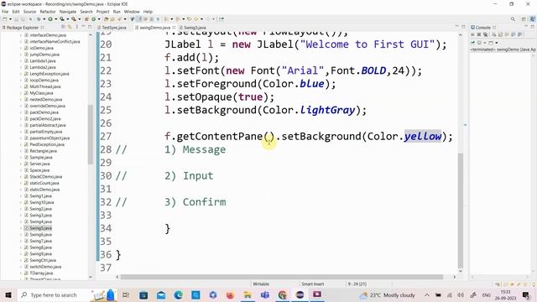
Task: Click the Notifications icon in system tray
Action: (526, 294)
